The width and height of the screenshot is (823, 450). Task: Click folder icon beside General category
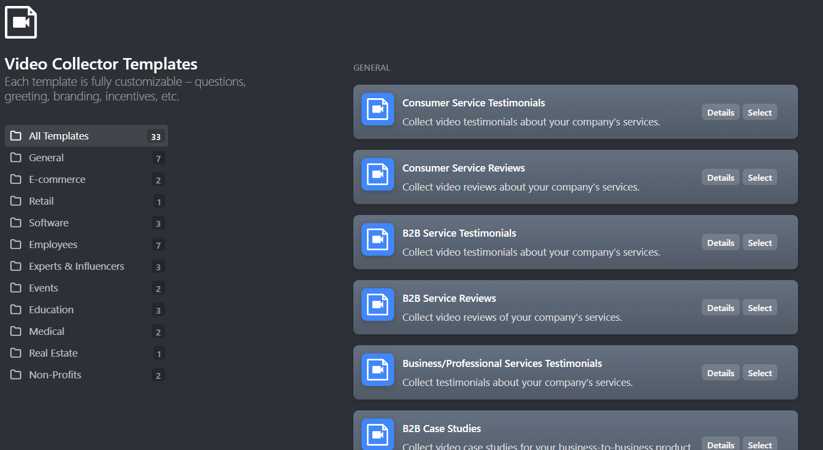coord(16,157)
